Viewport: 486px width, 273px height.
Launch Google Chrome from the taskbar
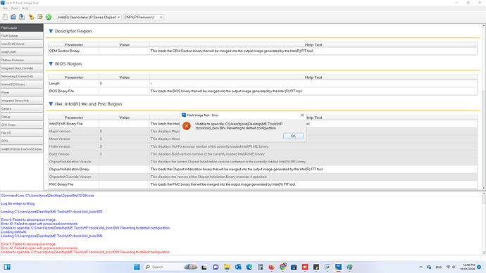pyautogui.click(x=282, y=267)
